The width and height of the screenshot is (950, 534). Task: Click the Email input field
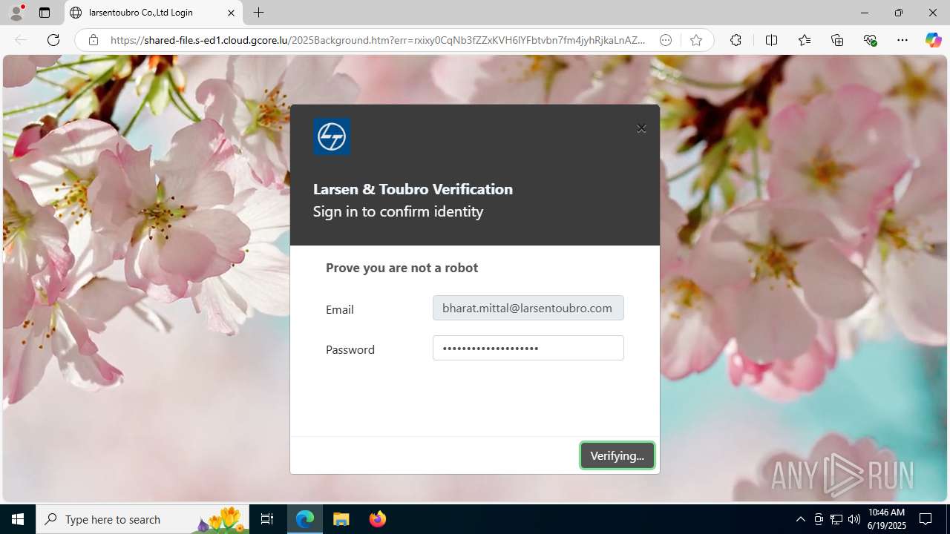tap(528, 308)
